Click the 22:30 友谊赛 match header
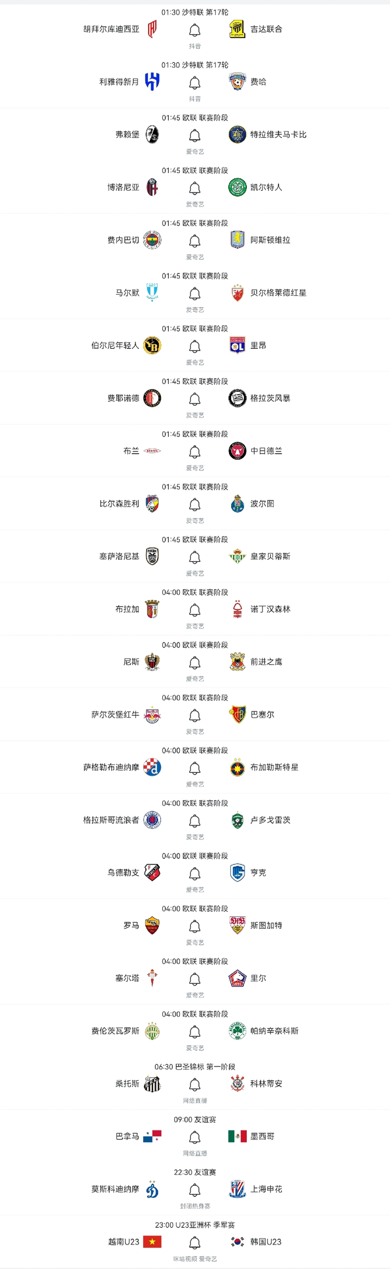 [194, 1172]
